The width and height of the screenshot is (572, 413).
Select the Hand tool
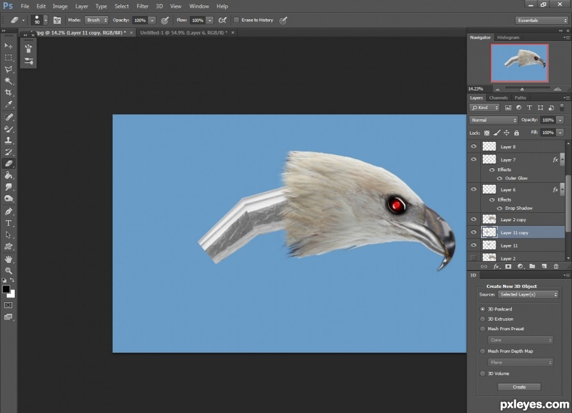click(x=8, y=259)
